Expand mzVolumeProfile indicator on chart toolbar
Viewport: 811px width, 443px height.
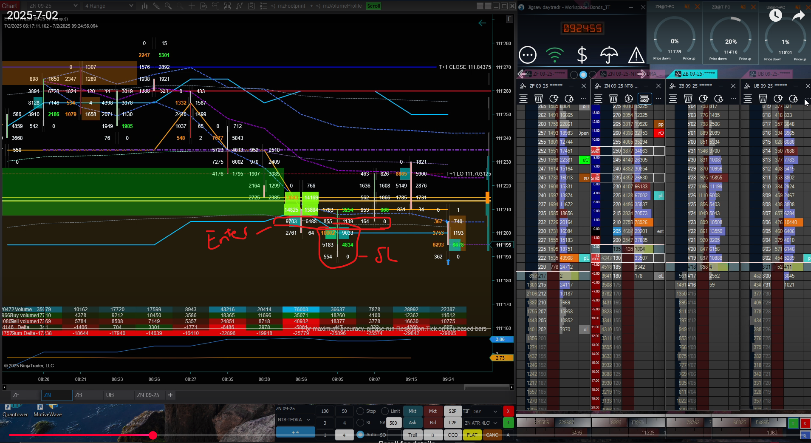pyautogui.click(x=339, y=6)
